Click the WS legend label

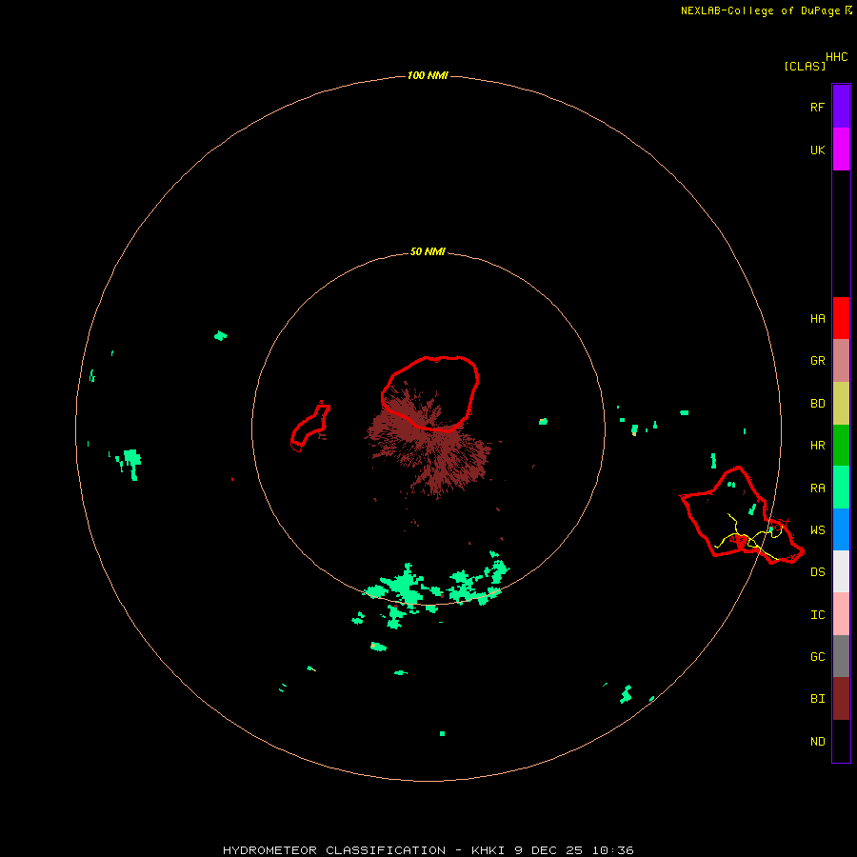tap(817, 530)
